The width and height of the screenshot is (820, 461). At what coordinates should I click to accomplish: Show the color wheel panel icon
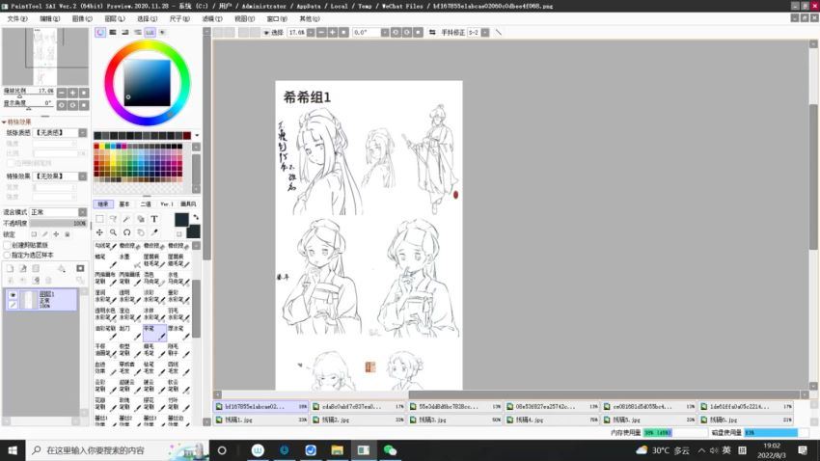pos(100,33)
